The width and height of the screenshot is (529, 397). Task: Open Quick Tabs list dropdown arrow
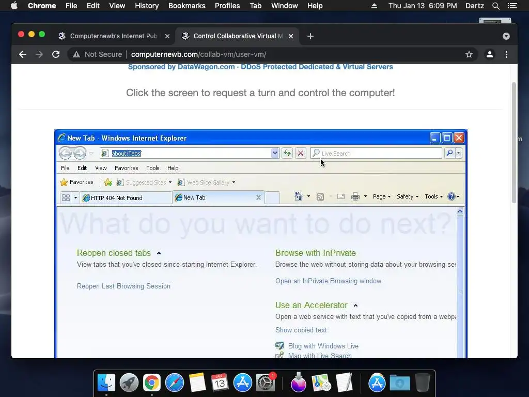coord(75,198)
